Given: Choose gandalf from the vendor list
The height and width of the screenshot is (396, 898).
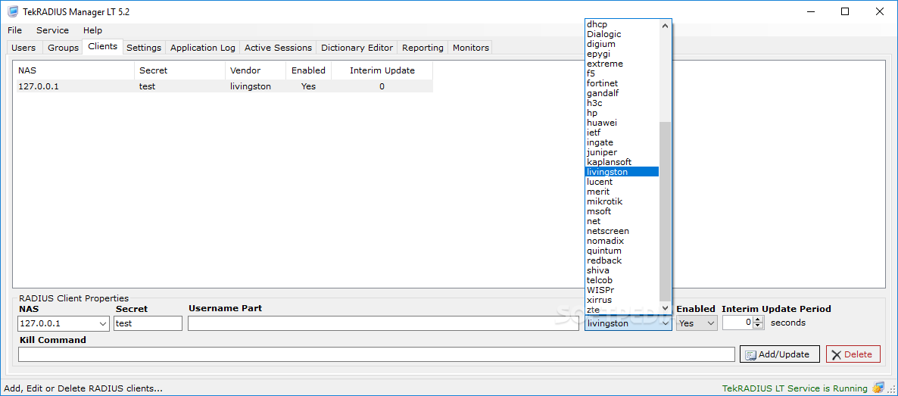Looking at the screenshot, I should (x=622, y=93).
